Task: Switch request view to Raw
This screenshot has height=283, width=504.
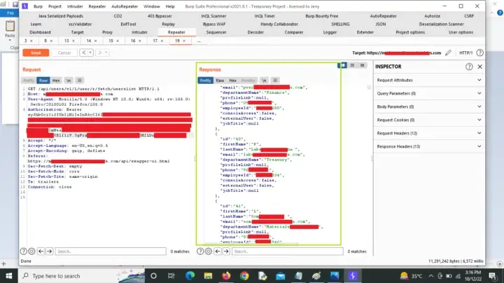Action: [x=43, y=81]
